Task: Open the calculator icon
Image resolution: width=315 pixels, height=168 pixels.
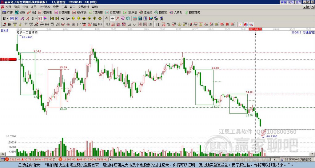Action: [140, 19]
